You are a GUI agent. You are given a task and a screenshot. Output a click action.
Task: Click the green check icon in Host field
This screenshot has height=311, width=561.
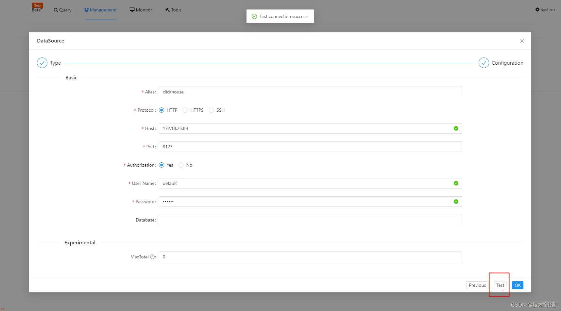[456, 128]
